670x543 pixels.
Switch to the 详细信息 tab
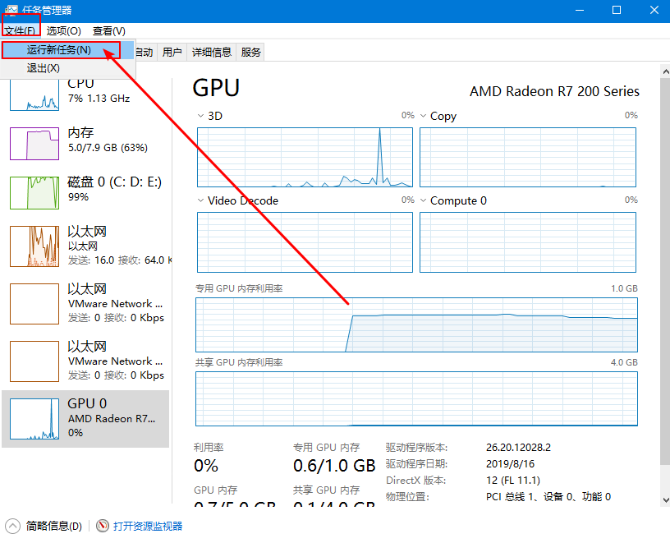(x=211, y=53)
